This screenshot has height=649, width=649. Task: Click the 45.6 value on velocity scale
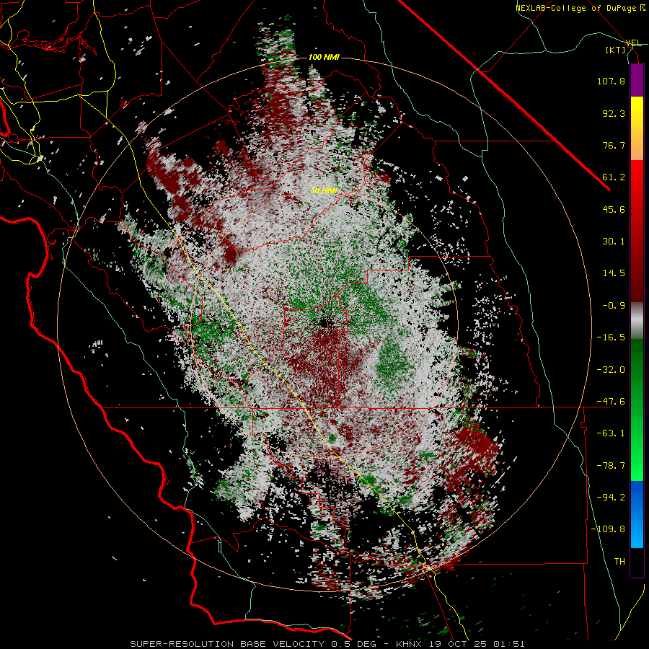(x=614, y=209)
